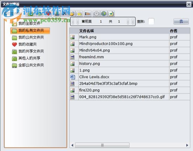Viewport: 193px width, 151px height.
Task: Select 我的全部文件 in the folder tree
Action: coord(29,23)
